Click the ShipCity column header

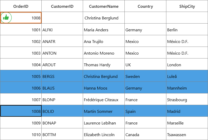(187, 6)
